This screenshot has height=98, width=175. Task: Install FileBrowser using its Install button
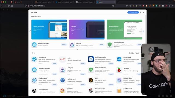point(54,85)
